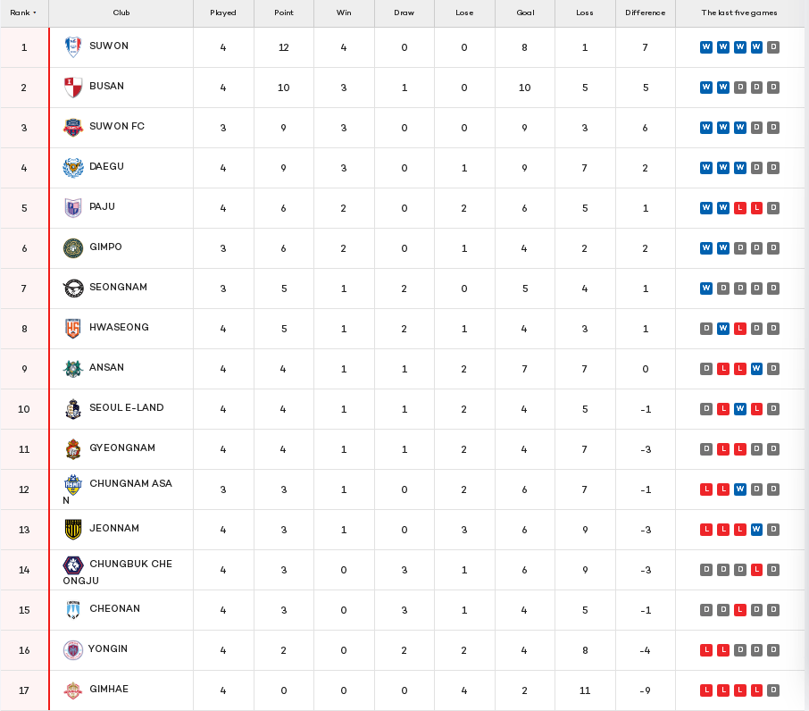Viewport: 809px width, 711px height.
Task: Click the Hwaseong club crest icon
Action: point(73,329)
